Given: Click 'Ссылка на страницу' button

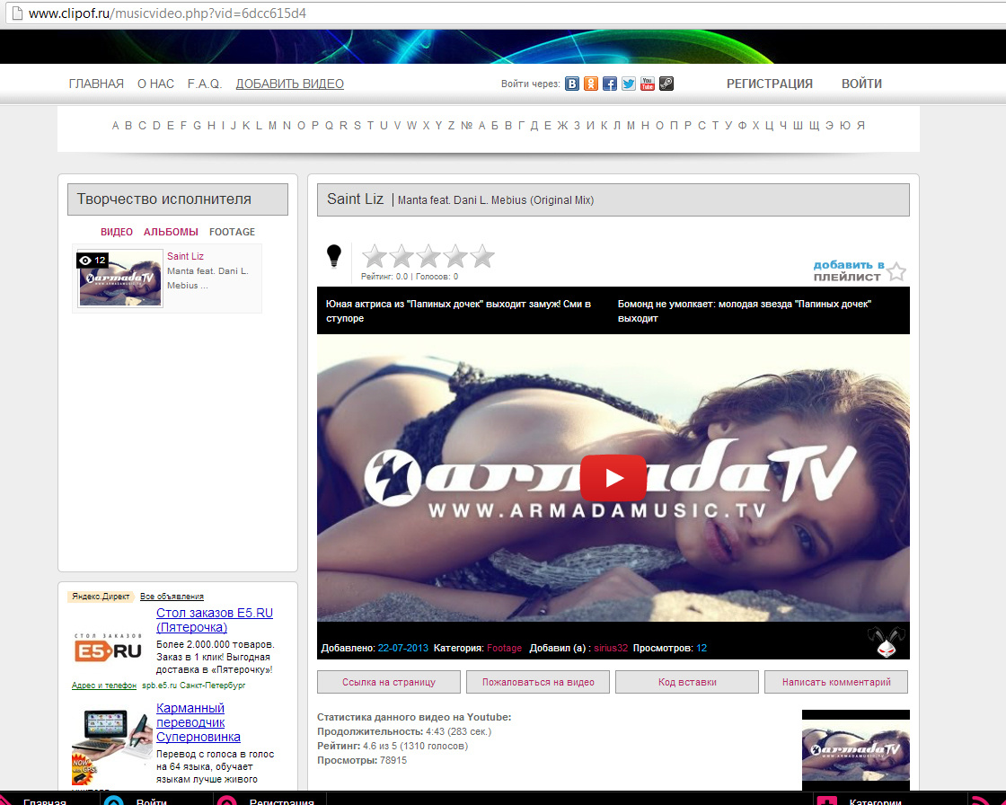Looking at the screenshot, I should point(389,682).
